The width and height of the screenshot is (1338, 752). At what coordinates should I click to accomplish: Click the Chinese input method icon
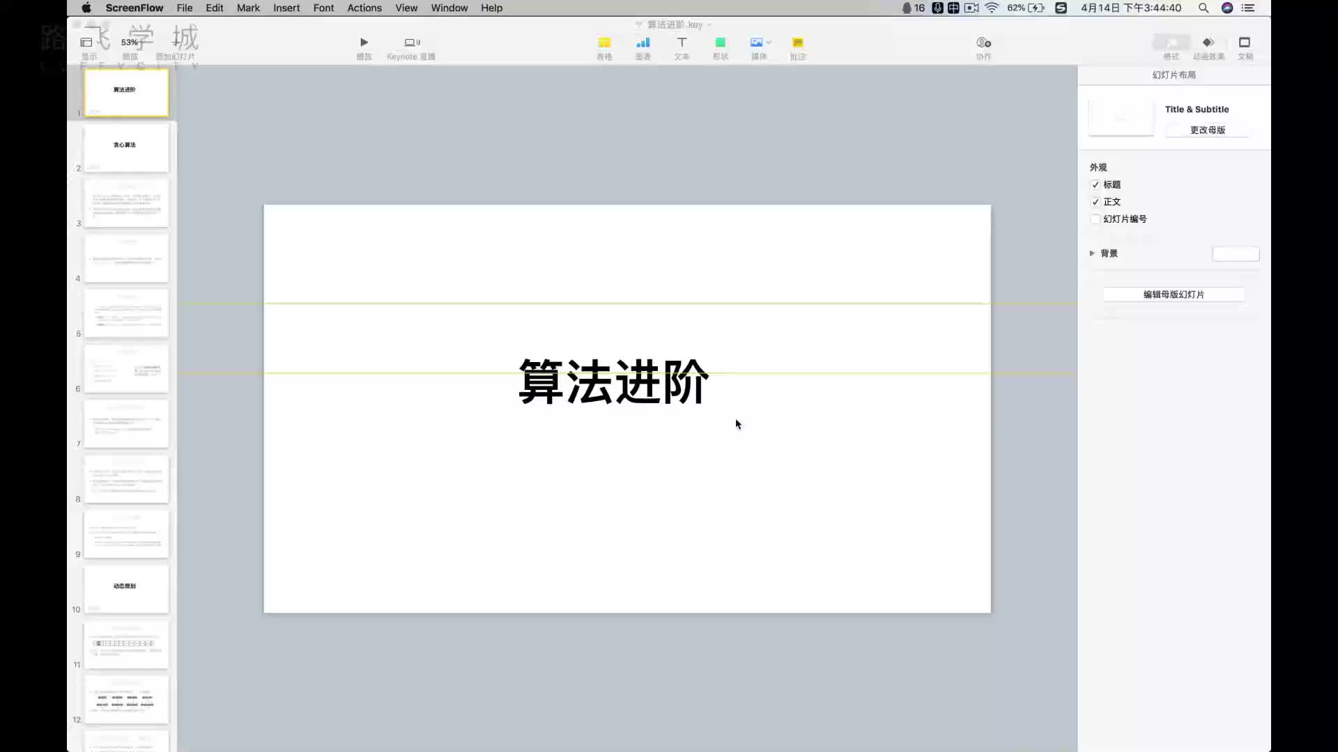click(x=953, y=8)
